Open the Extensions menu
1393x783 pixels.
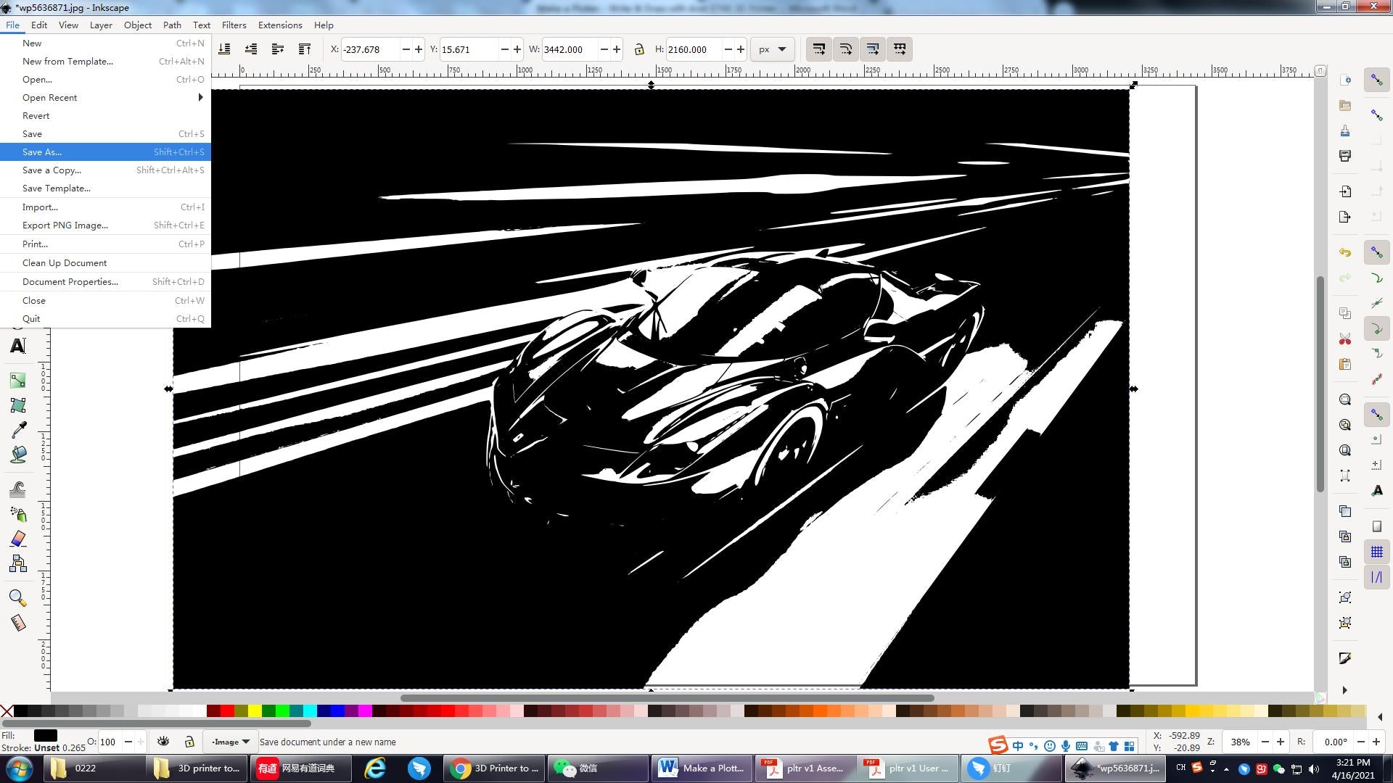point(280,25)
